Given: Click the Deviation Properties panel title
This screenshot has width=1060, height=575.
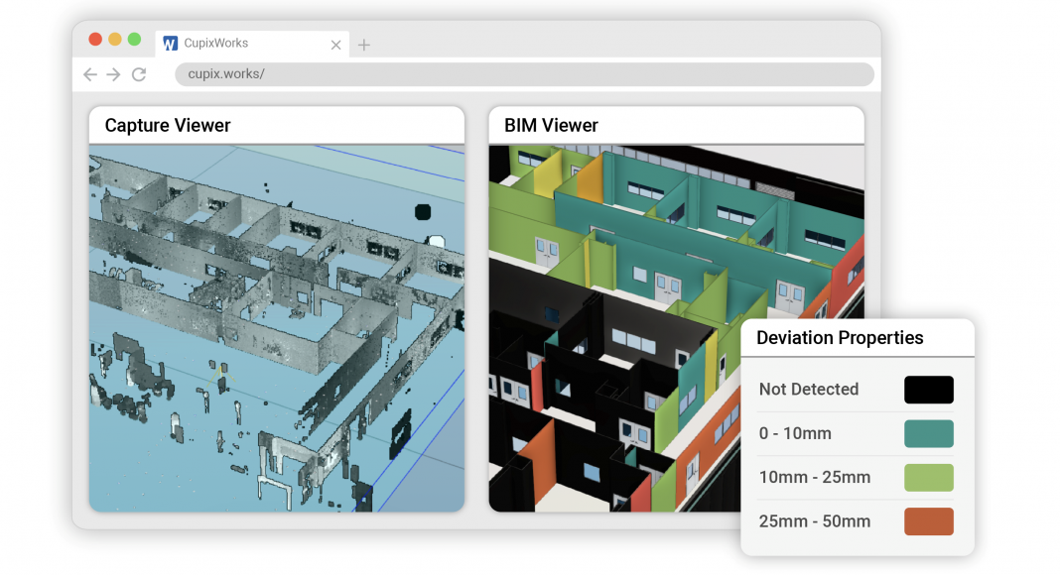Looking at the screenshot, I should click(x=840, y=338).
